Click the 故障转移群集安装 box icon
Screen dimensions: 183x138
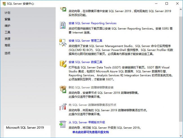(63, 89)
